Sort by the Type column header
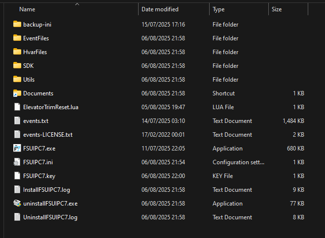This screenshot has width=325, height=238. click(x=218, y=9)
